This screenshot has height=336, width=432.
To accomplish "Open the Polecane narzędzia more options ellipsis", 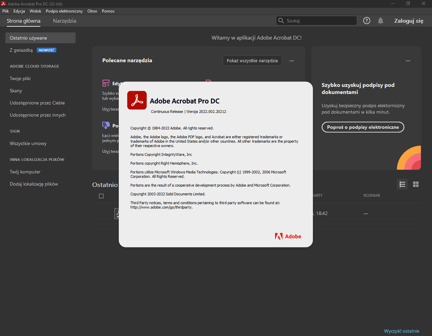I will point(291,60).
